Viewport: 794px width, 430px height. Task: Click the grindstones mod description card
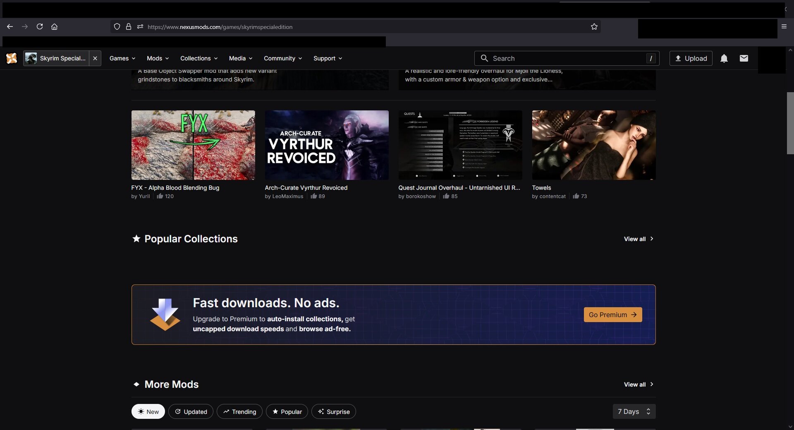260,79
